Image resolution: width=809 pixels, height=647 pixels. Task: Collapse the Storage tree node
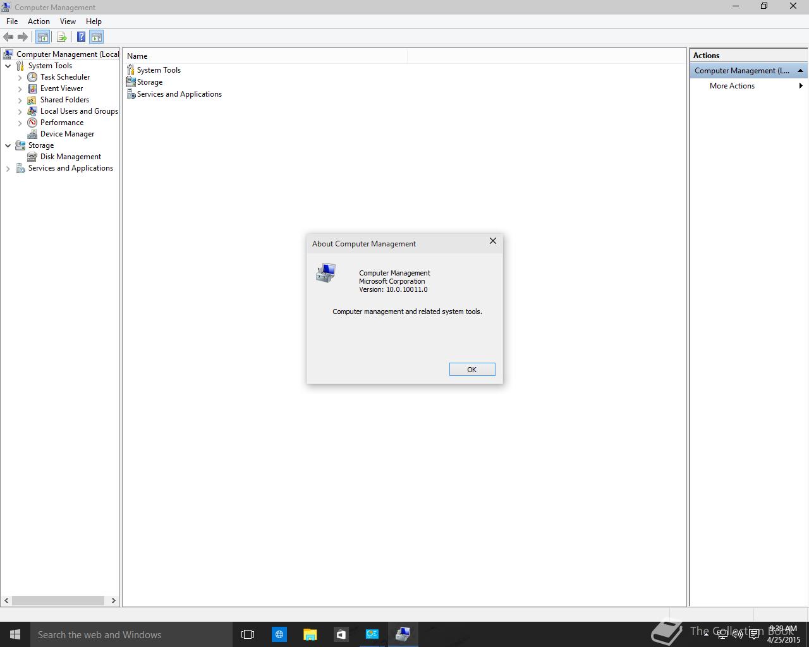coord(8,145)
